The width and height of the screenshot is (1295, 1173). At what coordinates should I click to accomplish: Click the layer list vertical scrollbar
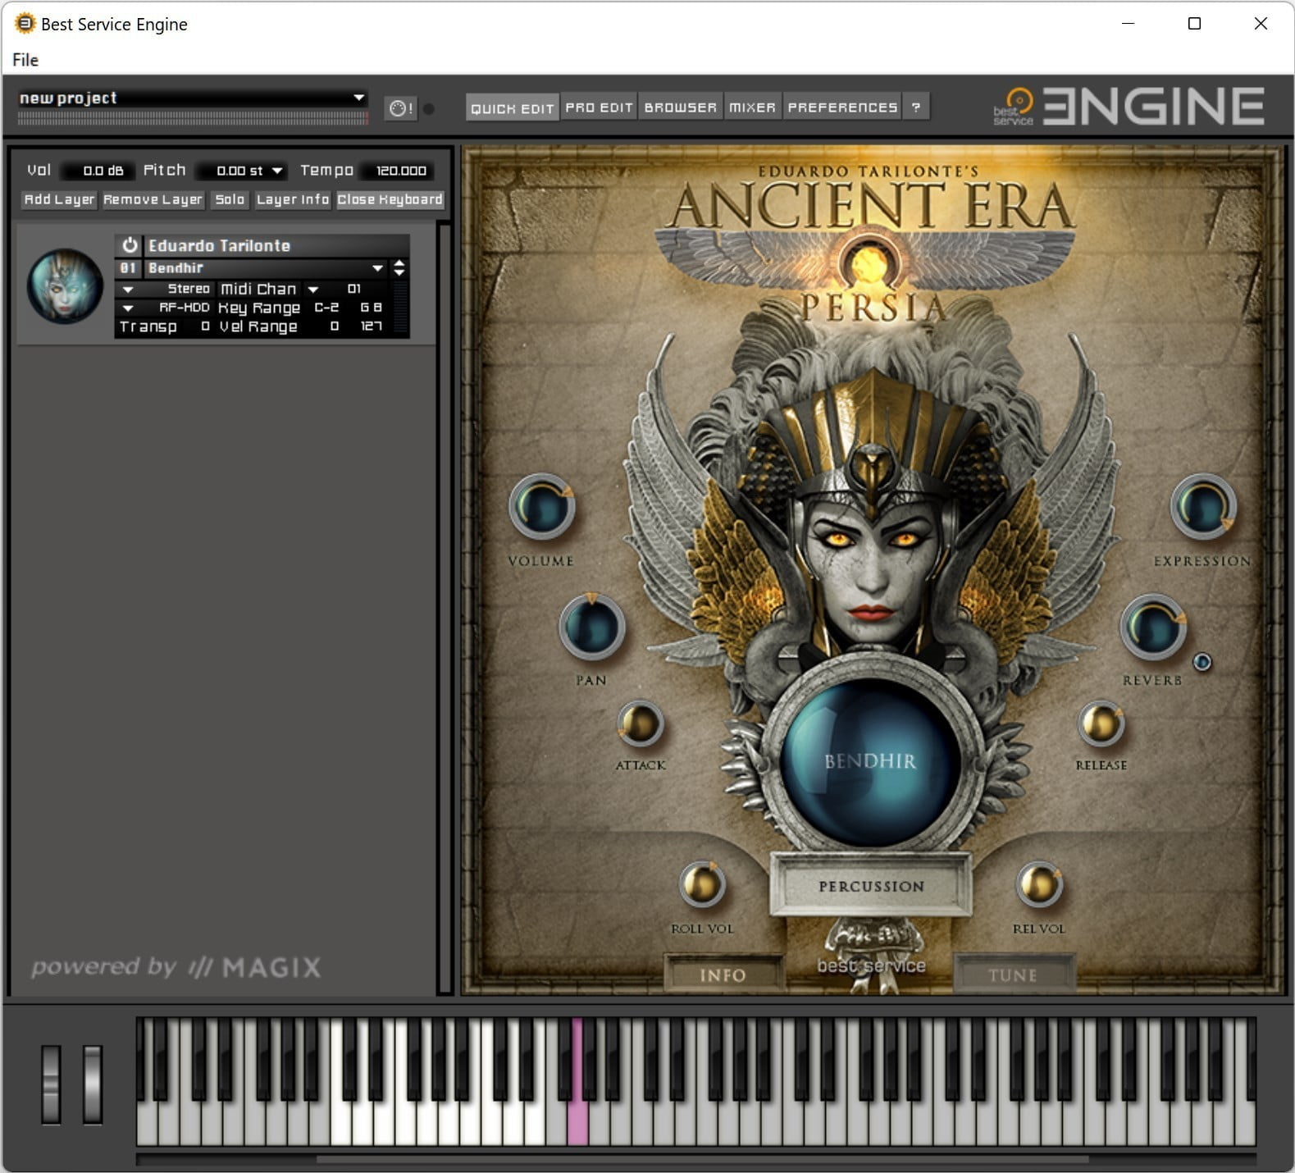coord(445,607)
